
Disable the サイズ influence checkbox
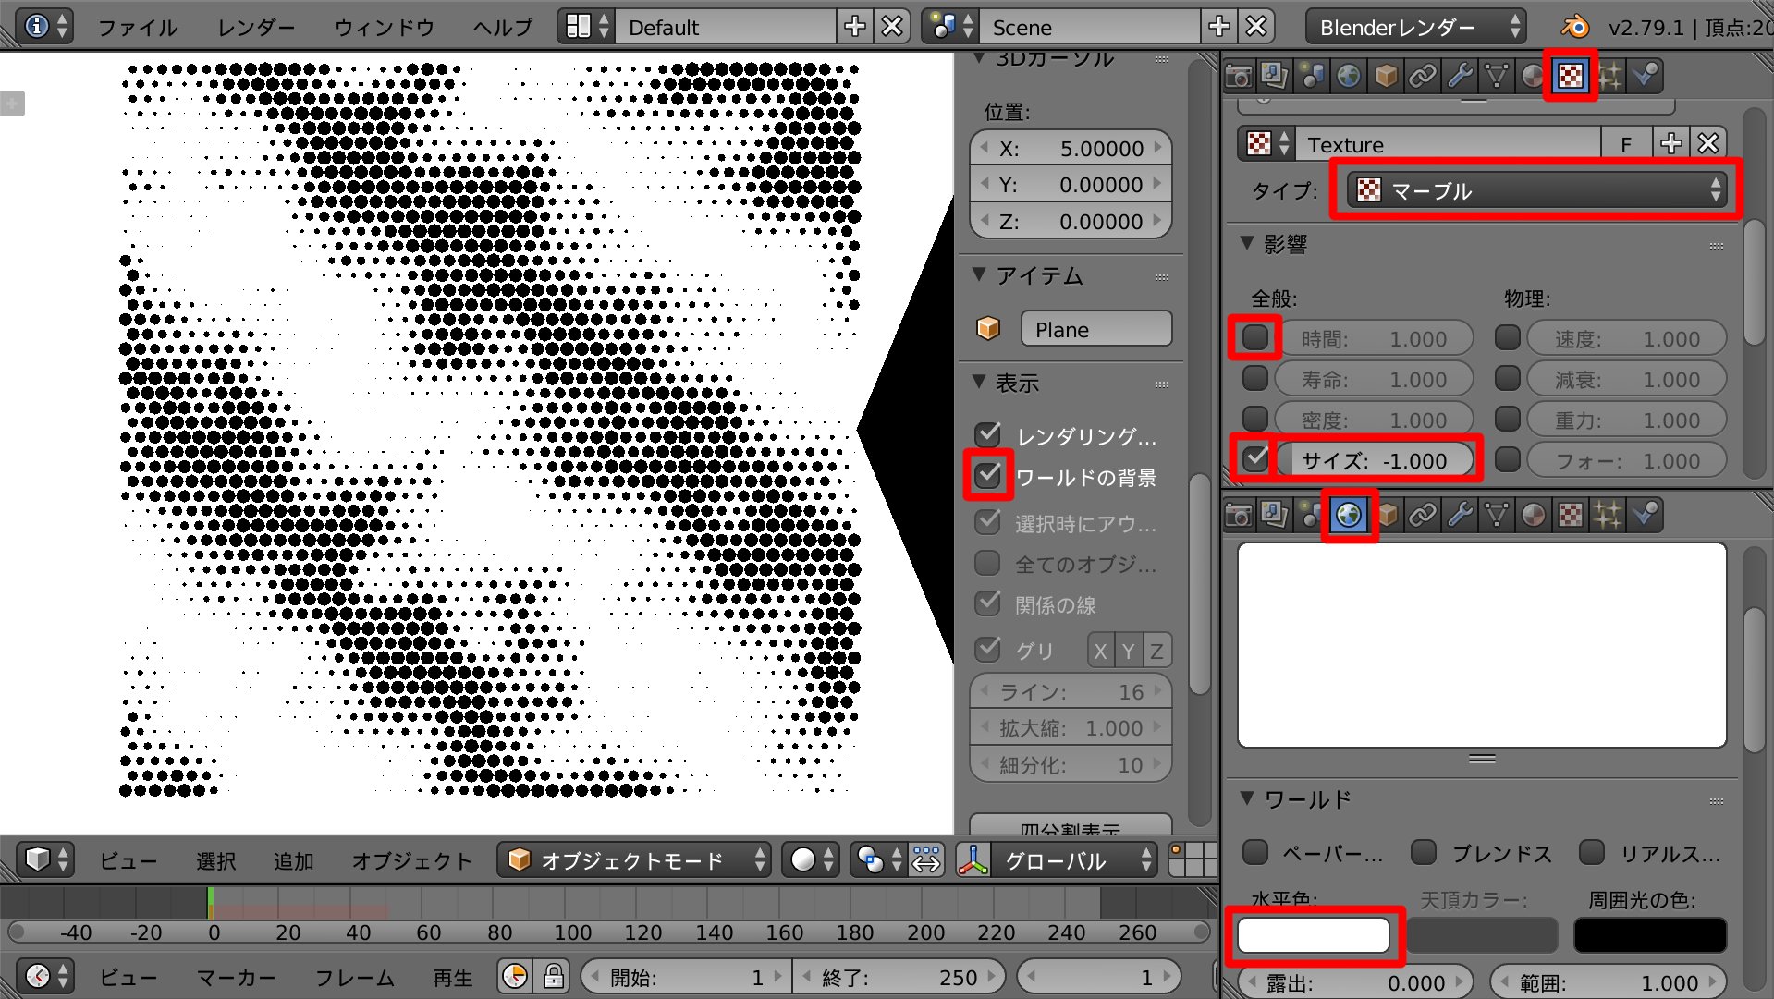point(1255,458)
